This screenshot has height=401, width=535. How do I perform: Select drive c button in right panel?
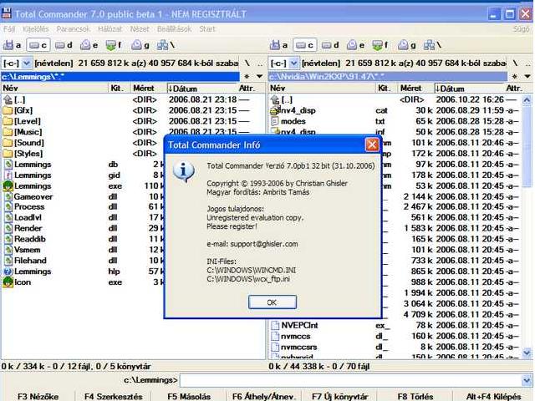point(305,45)
